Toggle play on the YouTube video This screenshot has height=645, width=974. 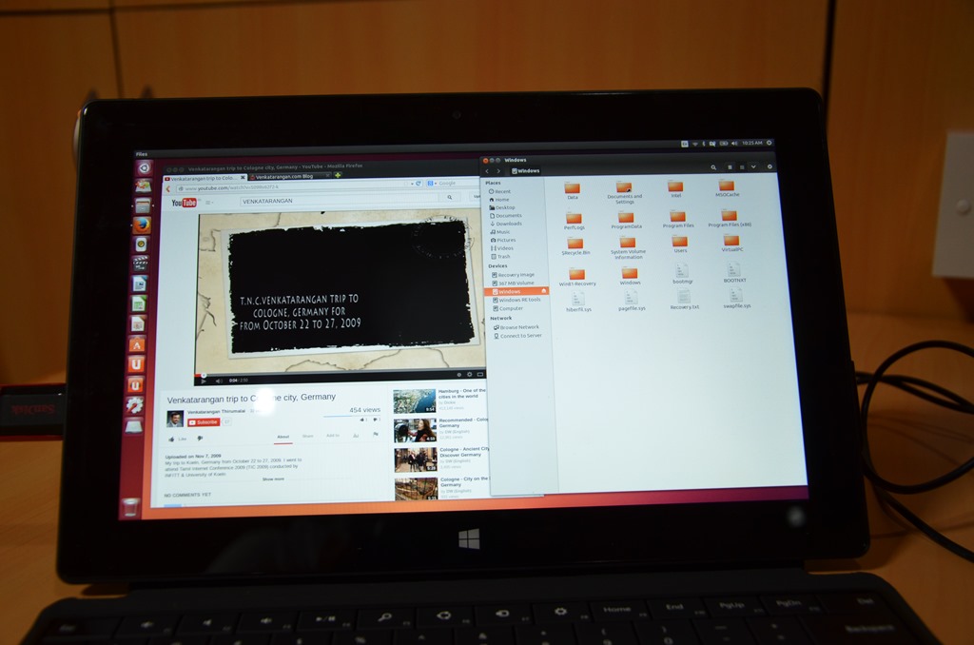pyautogui.click(x=204, y=380)
